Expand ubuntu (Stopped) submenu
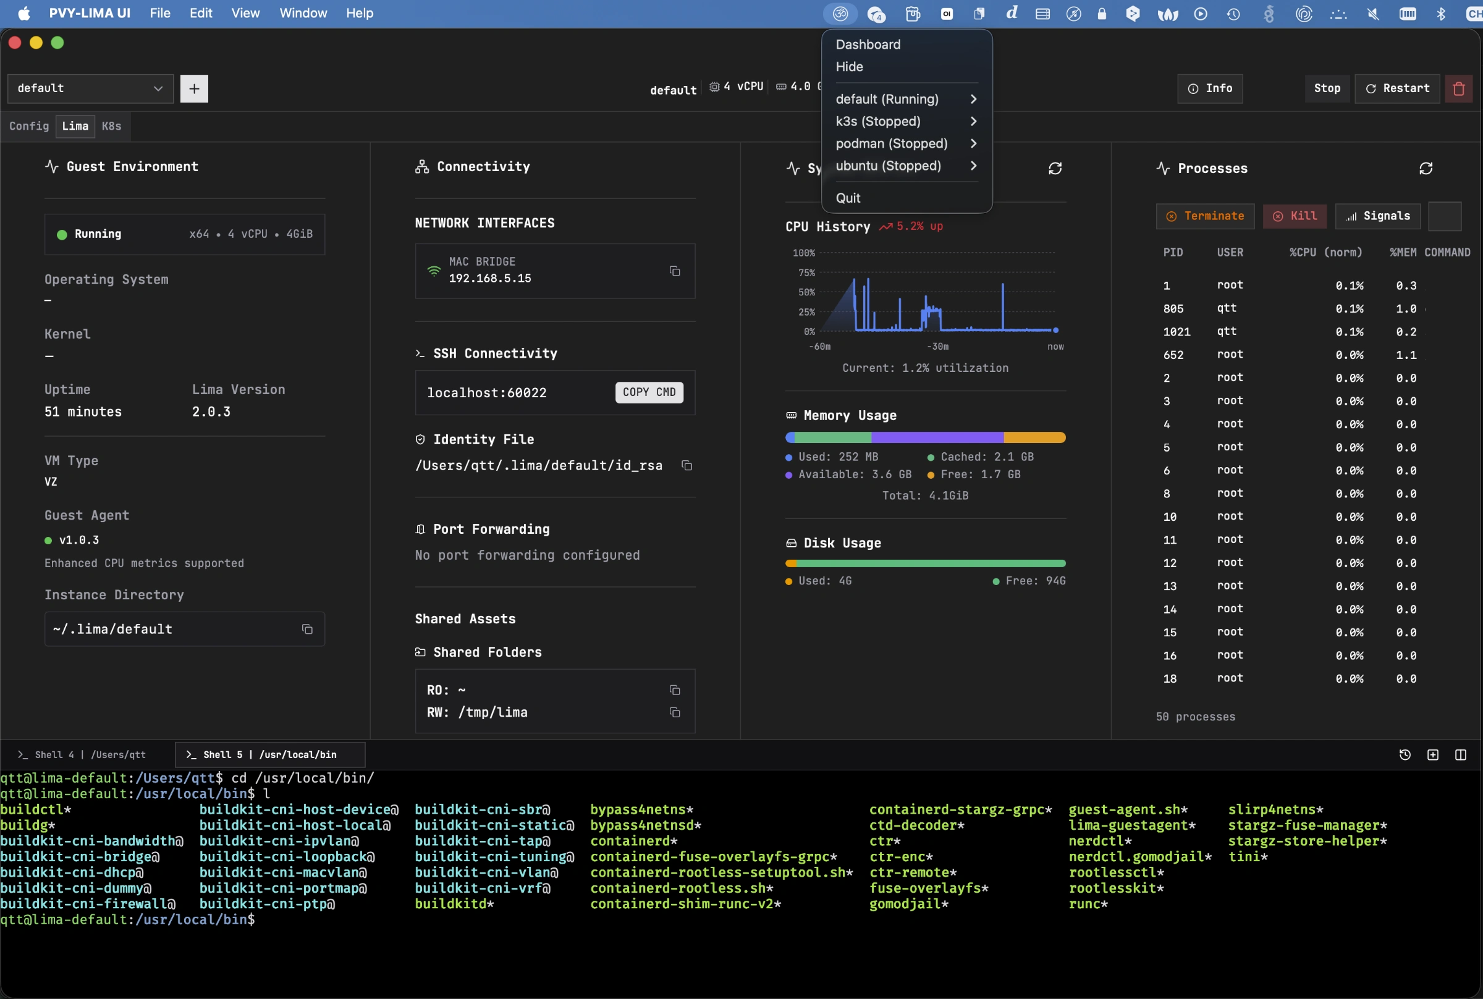The width and height of the screenshot is (1483, 999). pyautogui.click(x=906, y=166)
